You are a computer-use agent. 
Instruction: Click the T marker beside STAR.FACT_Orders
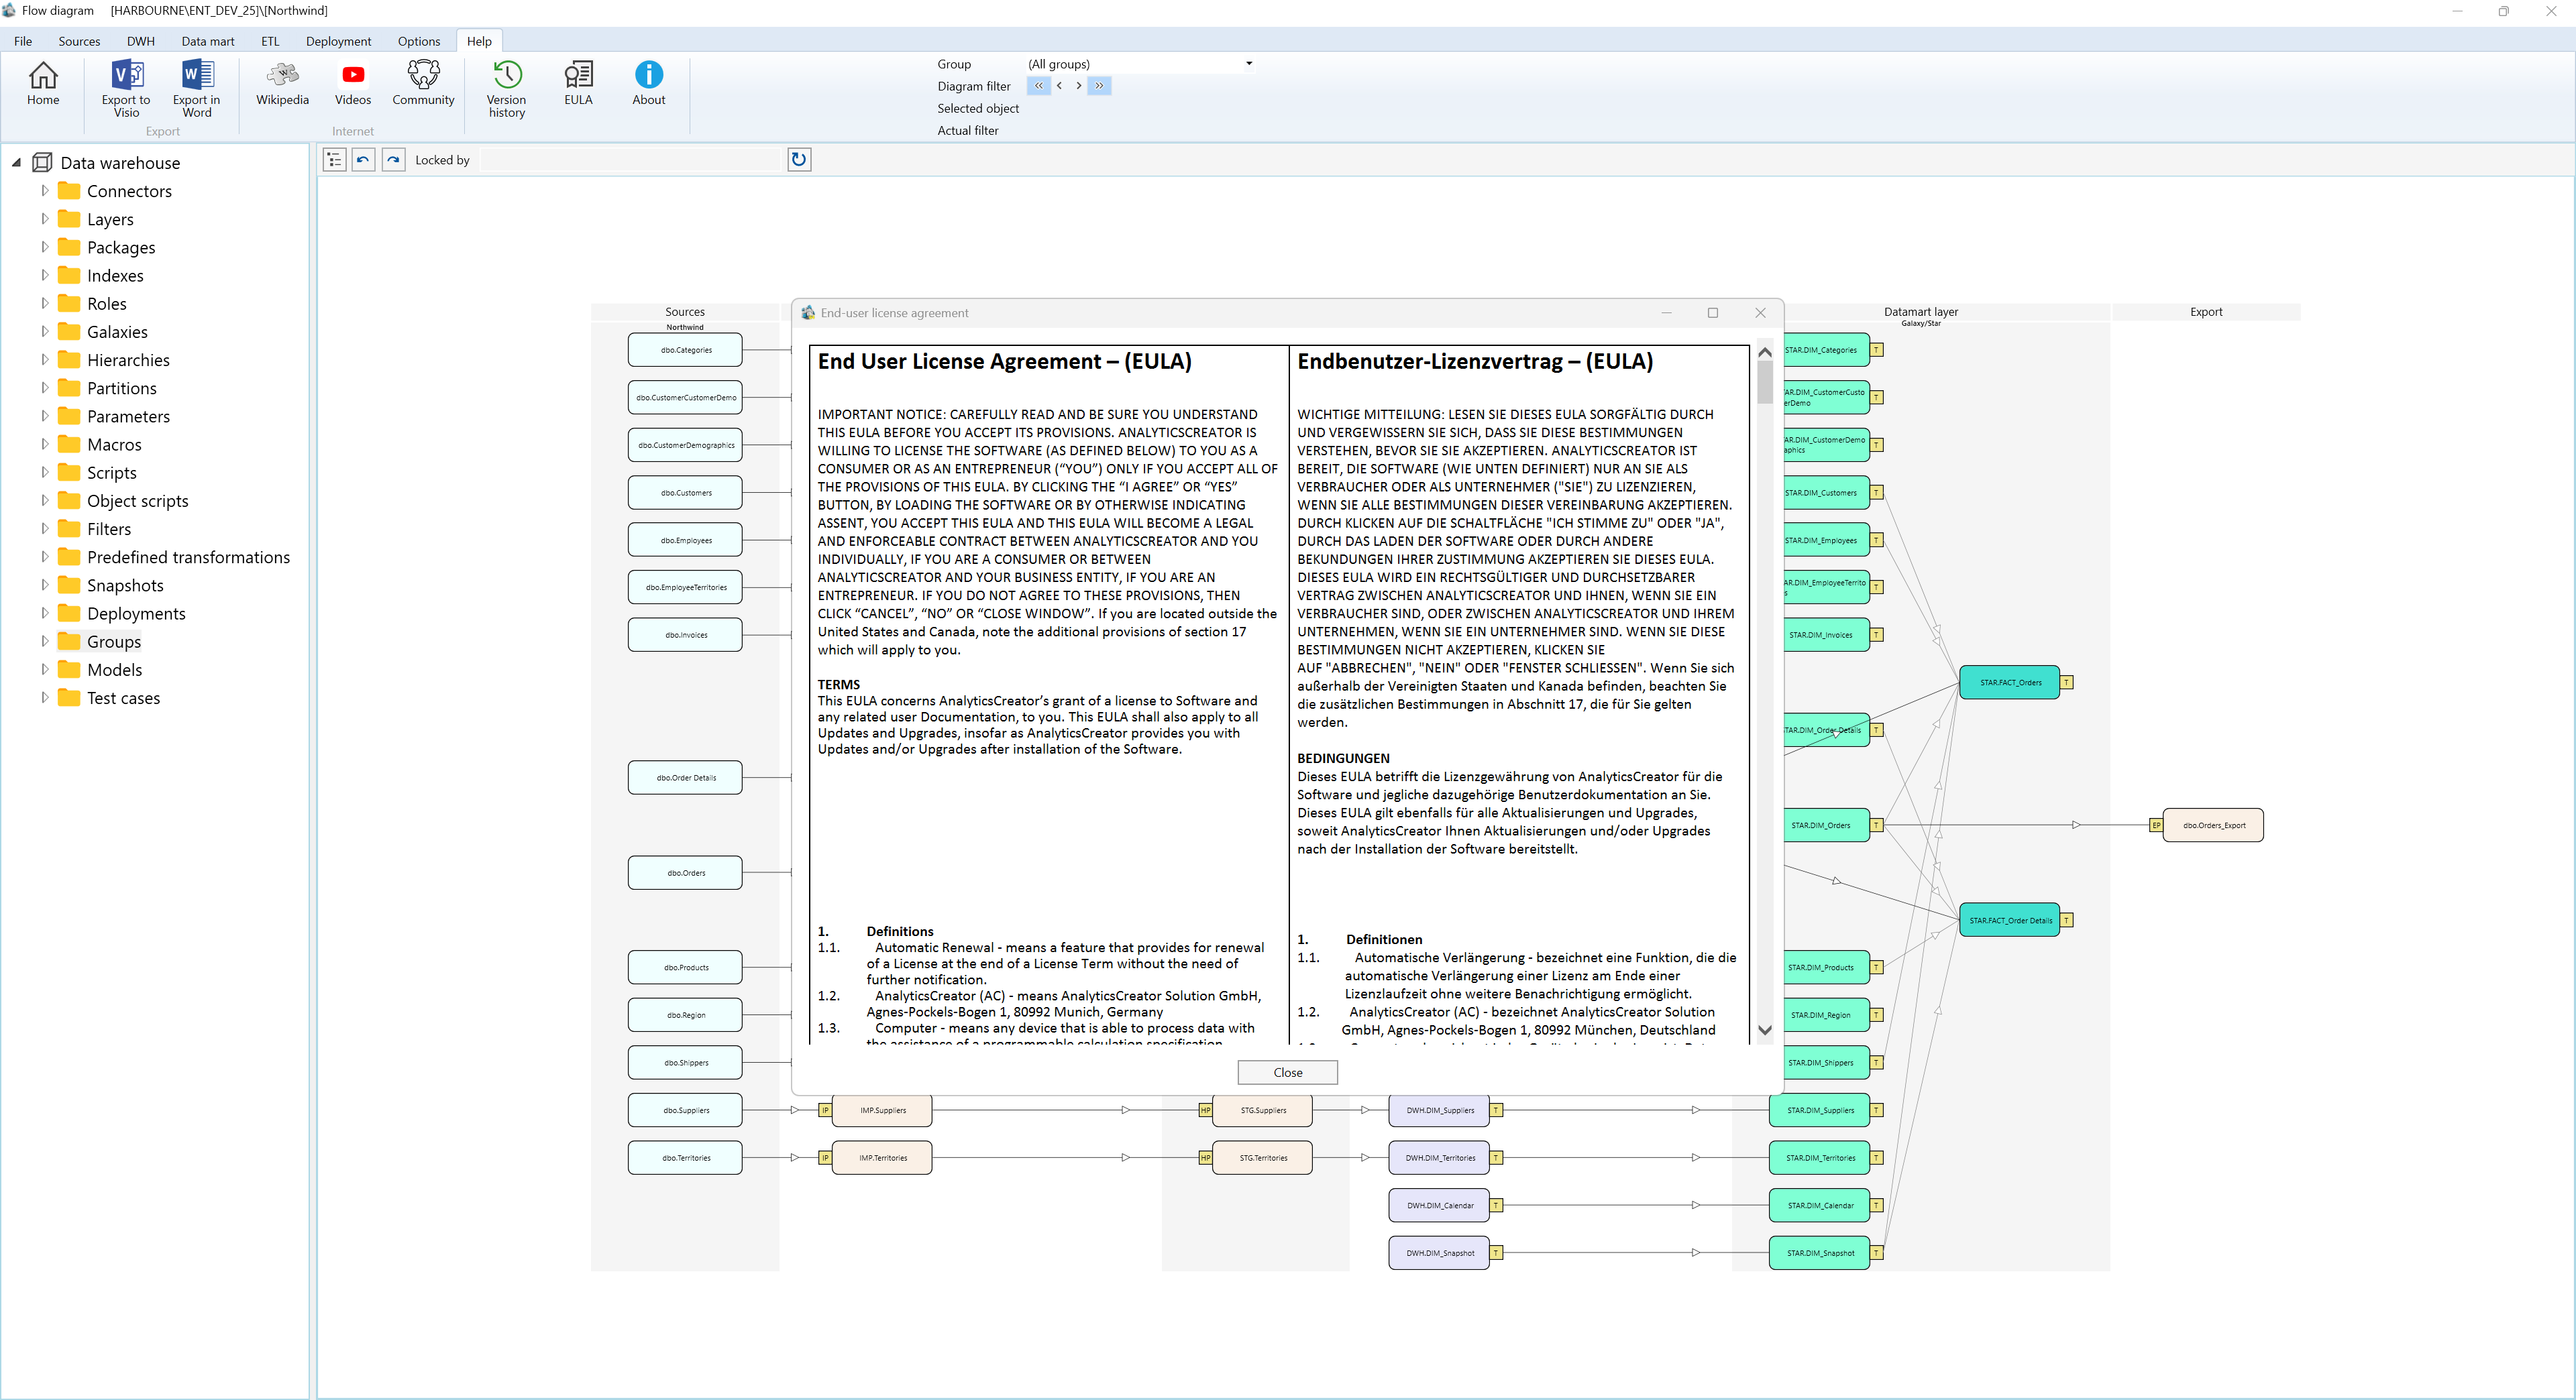(2066, 683)
